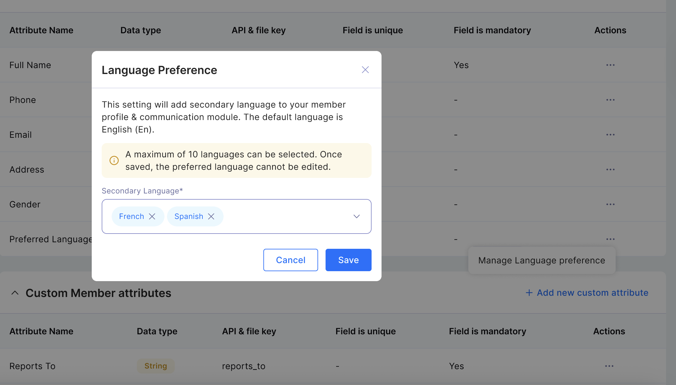Open actions menu for Reports To row
The image size is (676, 385).
click(x=609, y=366)
